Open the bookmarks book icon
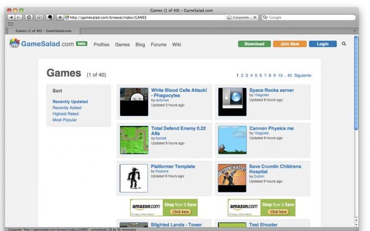 coord(10,24)
